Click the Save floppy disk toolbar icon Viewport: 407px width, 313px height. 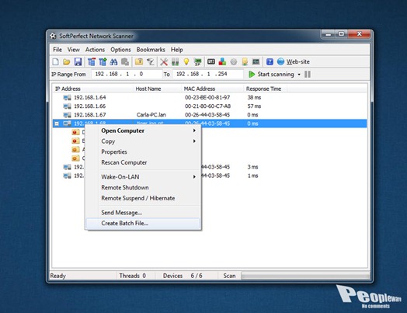[x=78, y=62]
